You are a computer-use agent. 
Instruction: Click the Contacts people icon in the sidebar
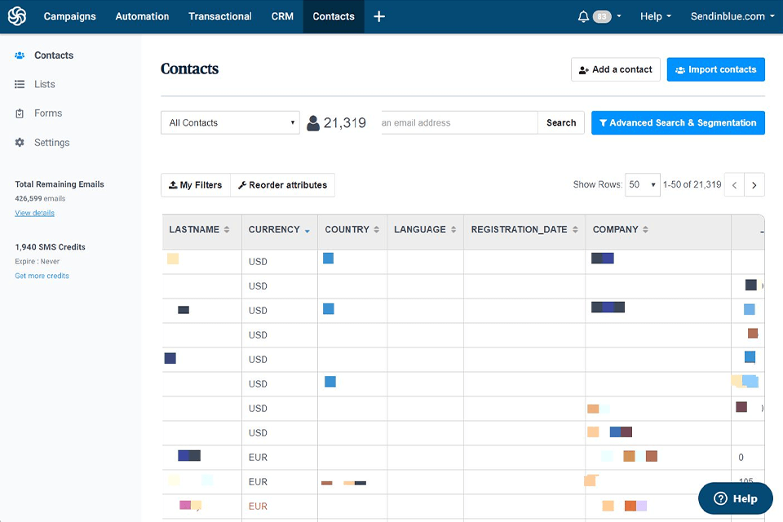tap(20, 55)
